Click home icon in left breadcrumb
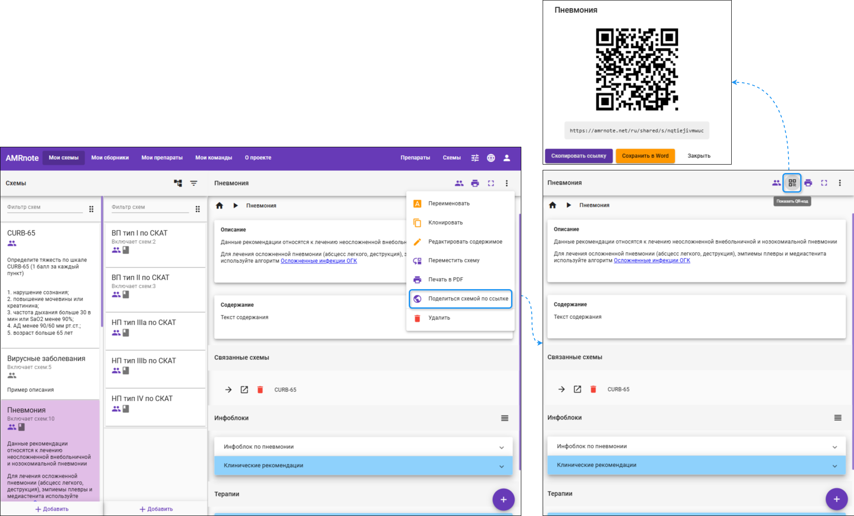Screen dimensions: 854x516 pyautogui.click(x=219, y=206)
